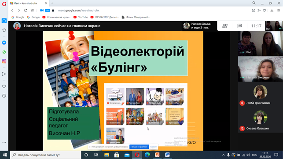Viewport: 283px width, 159px height.
Task: Click the tray microphone icon
Action: coord(228,155)
